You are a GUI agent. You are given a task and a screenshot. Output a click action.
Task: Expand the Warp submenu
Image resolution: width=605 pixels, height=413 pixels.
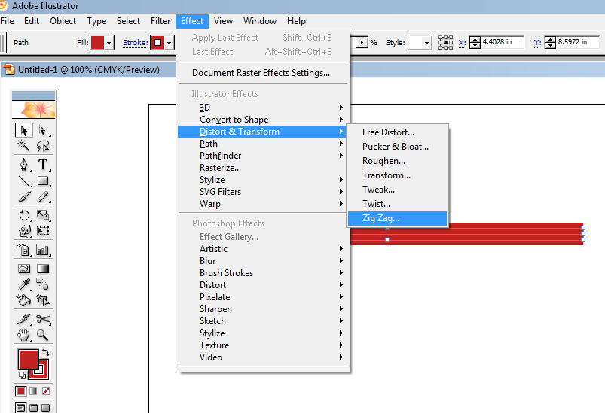tap(262, 204)
